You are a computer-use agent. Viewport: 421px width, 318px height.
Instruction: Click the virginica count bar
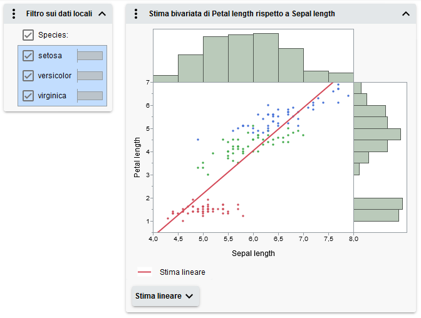tap(90, 96)
